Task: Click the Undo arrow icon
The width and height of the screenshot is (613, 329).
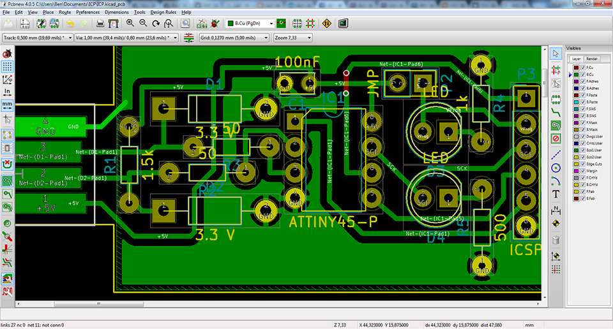Action: pos(70,24)
